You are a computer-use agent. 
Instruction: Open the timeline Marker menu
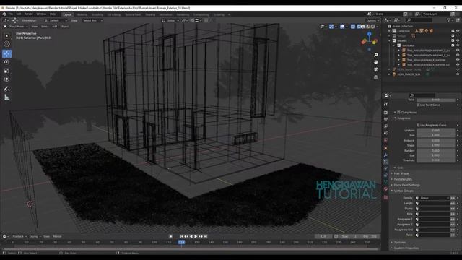pos(57,236)
